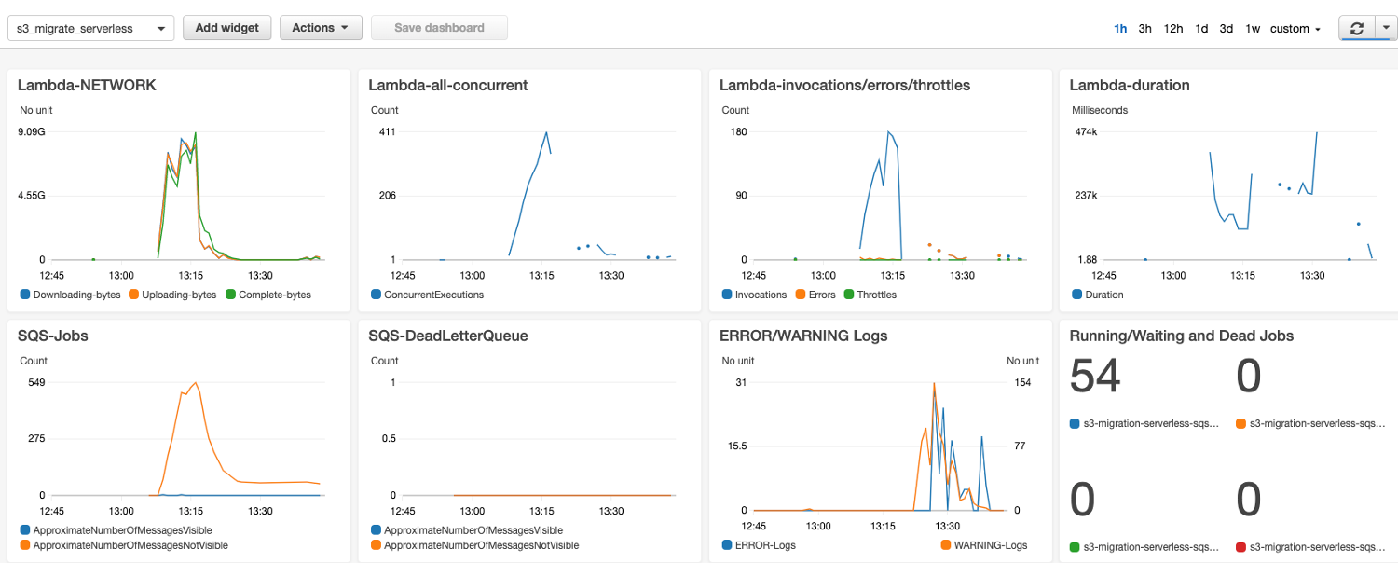Select the 1h time range

coord(1120,29)
